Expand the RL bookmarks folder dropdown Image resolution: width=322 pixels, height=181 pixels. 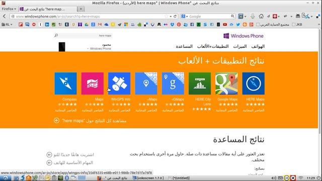point(7,25)
